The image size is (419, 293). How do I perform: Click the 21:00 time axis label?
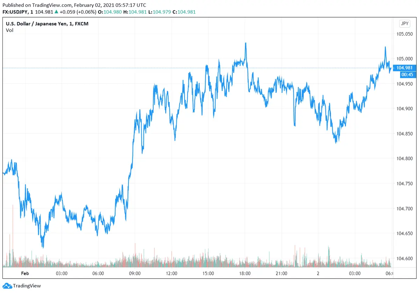point(281,273)
